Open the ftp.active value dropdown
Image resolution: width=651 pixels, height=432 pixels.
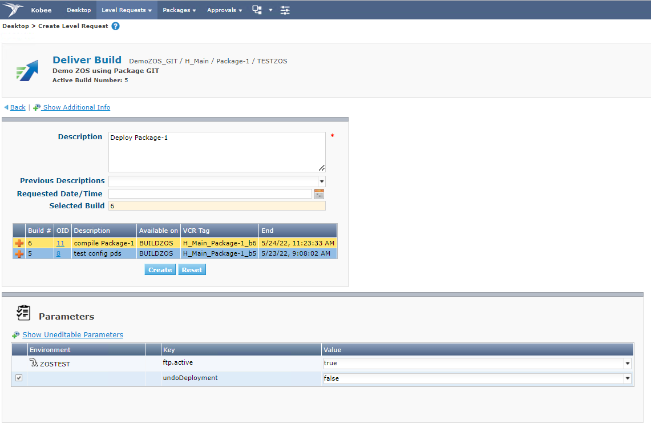point(627,363)
